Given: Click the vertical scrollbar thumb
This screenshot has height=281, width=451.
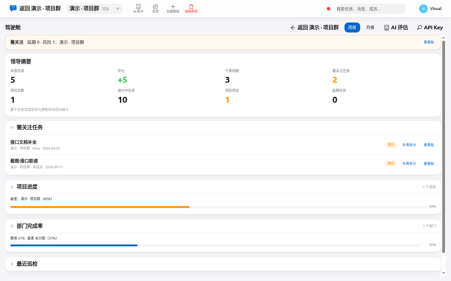Looking at the screenshot, I should [443, 147].
